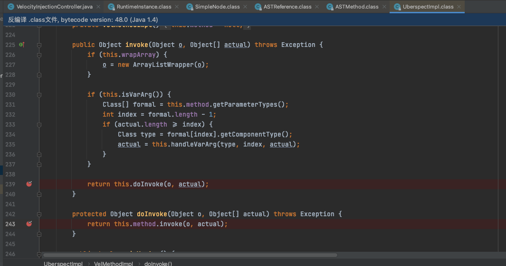Toggle breakpoint on line 239
Viewport: 506px width, 266px height.
[x=29, y=184]
